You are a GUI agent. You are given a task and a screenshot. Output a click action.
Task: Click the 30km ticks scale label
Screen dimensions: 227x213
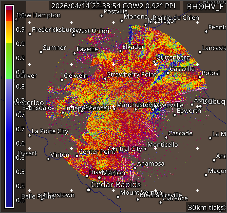(206, 207)
